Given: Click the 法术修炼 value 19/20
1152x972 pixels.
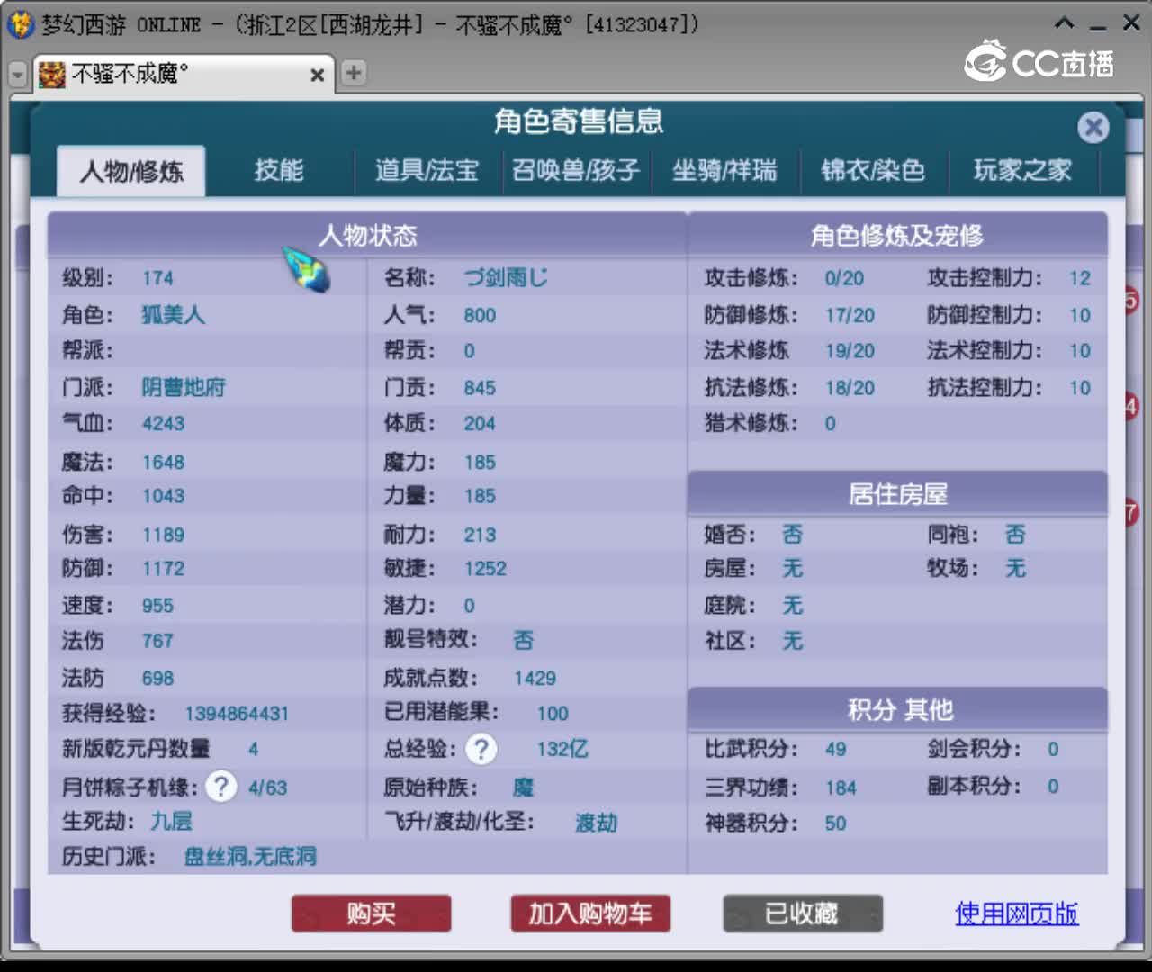Looking at the screenshot, I should [850, 351].
